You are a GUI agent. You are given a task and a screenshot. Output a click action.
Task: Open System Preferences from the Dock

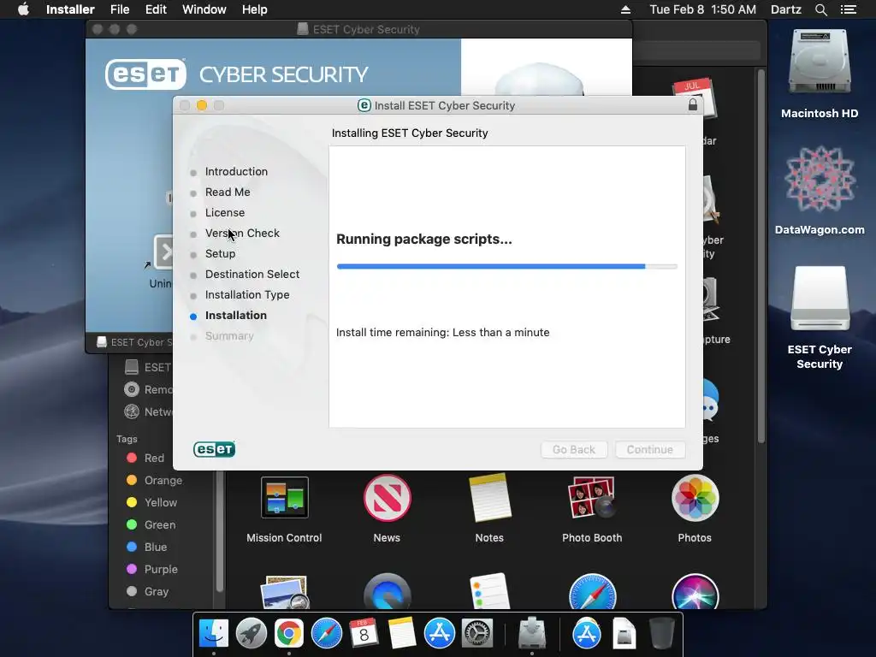(x=476, y=634)
